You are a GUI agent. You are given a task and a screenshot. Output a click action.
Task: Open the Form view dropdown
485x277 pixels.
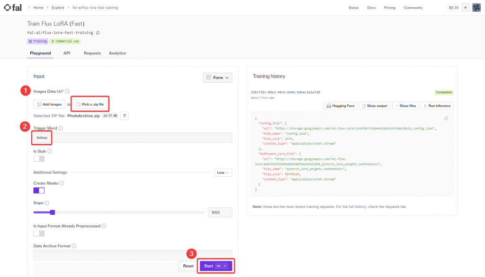point(218,78)
